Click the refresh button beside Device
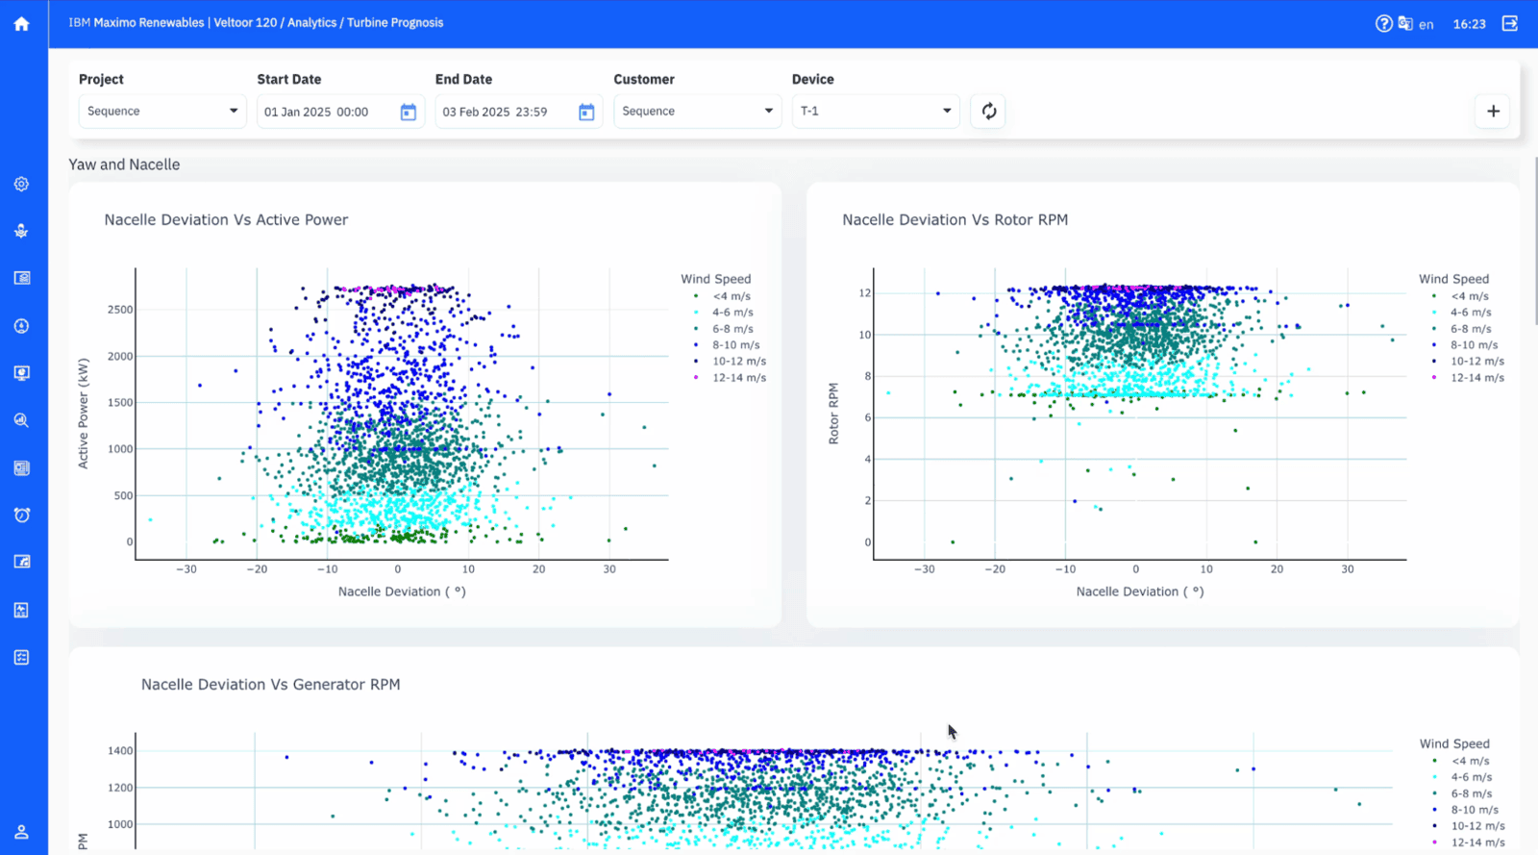This screenshot has height=855, width=1538. coord(988,112)
